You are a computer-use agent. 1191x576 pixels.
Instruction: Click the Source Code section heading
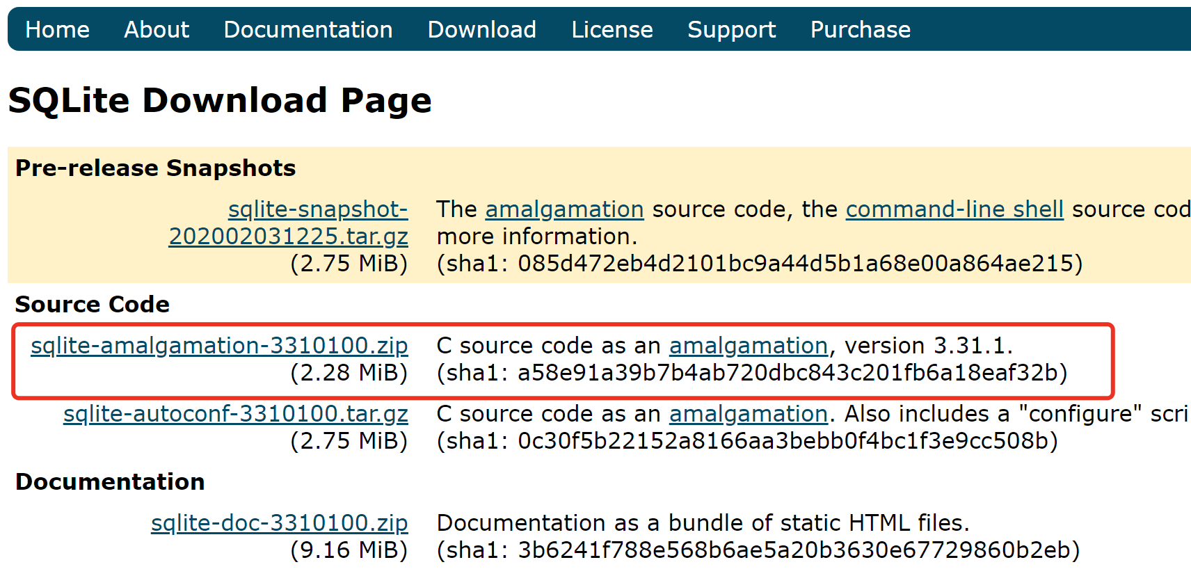(93, 305)
